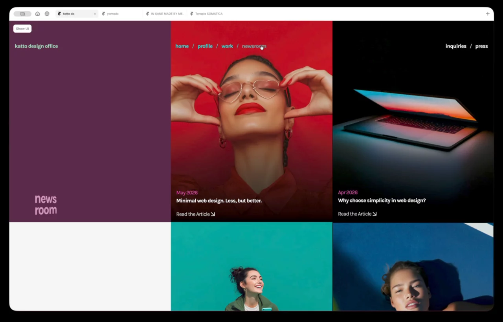Click the globe icon in the browser toolbar

pyautogui.click(x=47, y=14)
